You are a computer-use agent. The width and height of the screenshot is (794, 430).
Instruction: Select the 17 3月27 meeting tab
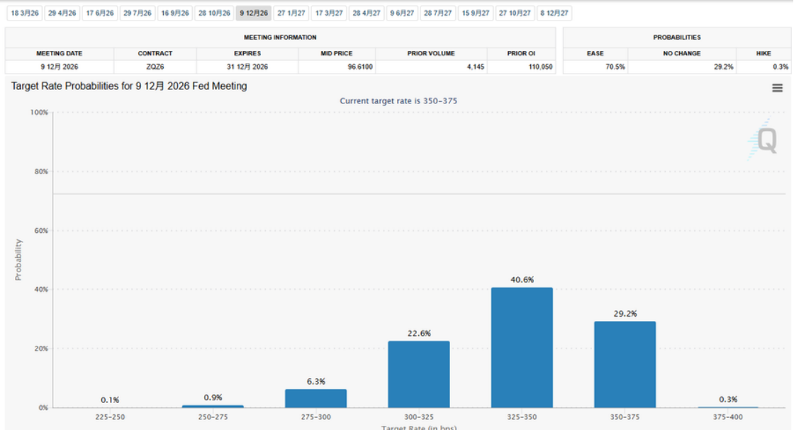[329, 13]
